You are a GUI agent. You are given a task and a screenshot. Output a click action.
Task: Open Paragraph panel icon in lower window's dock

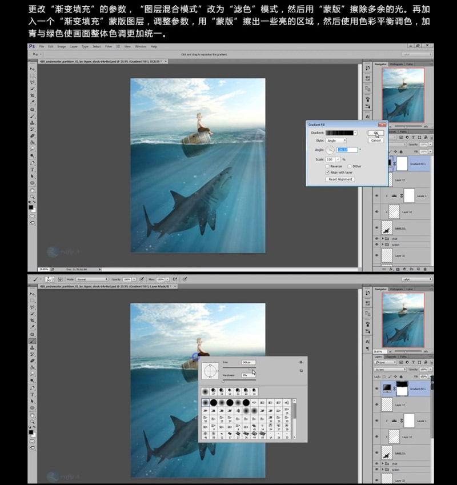368,348
